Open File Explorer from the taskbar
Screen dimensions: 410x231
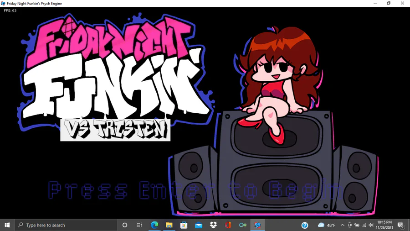169,225
